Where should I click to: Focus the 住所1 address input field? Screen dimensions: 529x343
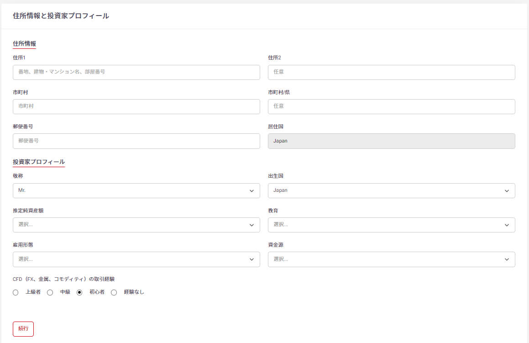[136, 72]
